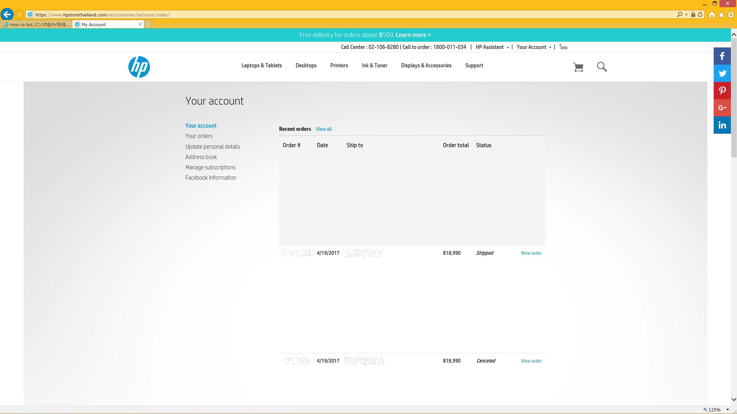Click the Ship to column header
737x414 pixels.
(355, 145)
